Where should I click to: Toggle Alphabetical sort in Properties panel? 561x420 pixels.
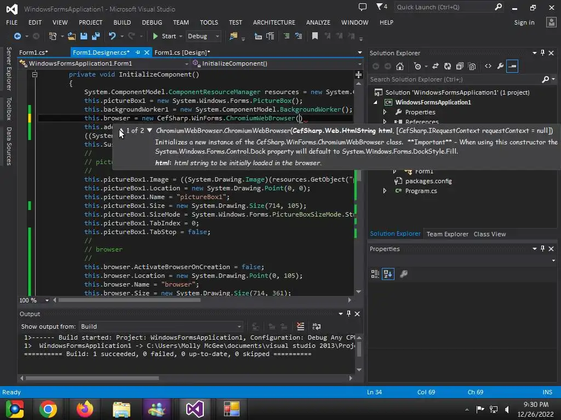[x=388, y=274]
